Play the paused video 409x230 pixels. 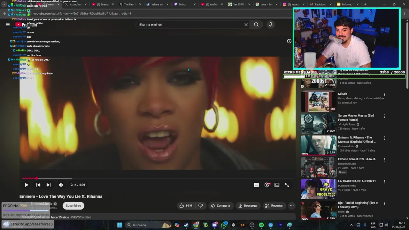27,185
